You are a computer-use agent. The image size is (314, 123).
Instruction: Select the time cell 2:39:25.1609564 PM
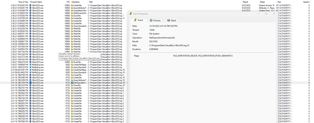(20, 44)
